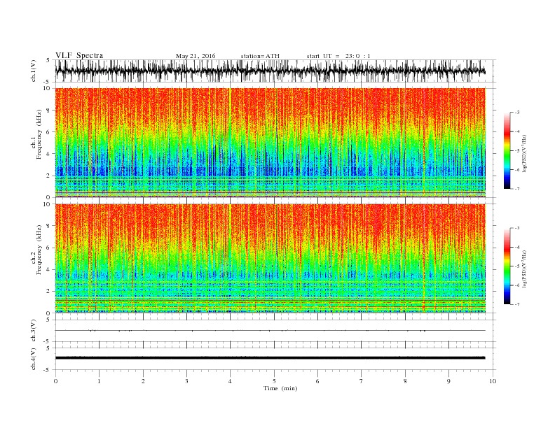Click the 8 kHz tick label of ch.2 spectrogram
Image resolution: width=555 pixels, height=428 pixels.
[x=49, y=226]
